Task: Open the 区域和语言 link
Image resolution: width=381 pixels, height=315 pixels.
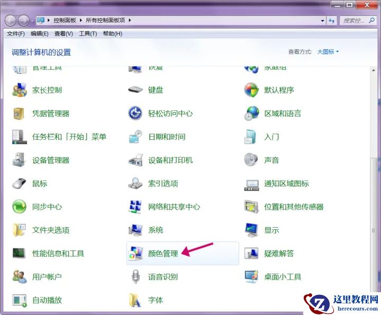Action: [x=283, y=113]
